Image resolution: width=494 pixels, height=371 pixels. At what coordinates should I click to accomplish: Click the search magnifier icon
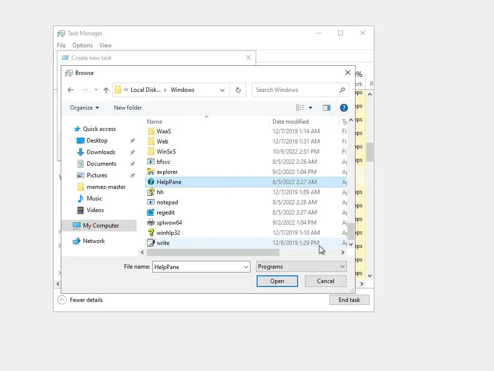point(342,90)
